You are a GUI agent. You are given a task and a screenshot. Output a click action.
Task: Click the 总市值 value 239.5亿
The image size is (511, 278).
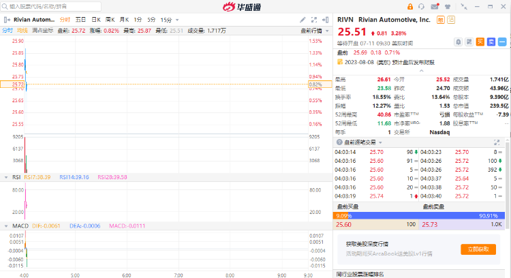pyautogui.click(x=499, y=106)
